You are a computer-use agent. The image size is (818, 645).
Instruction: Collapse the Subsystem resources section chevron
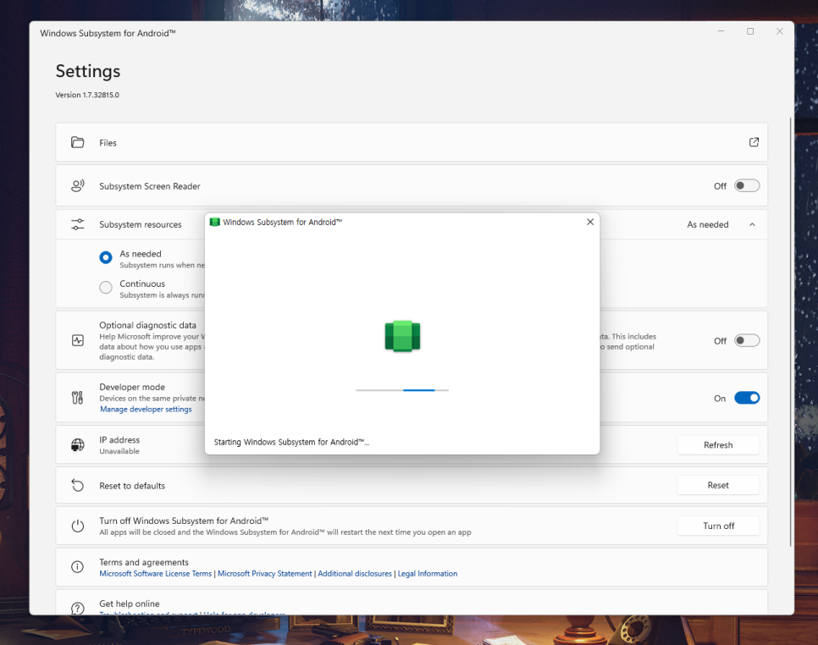click(x=752, y=224)
